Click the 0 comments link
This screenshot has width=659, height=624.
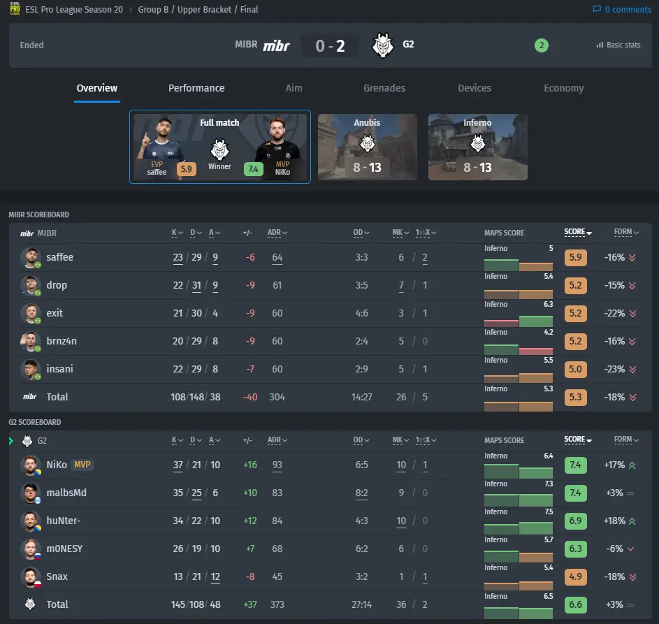tap(622, 9)
